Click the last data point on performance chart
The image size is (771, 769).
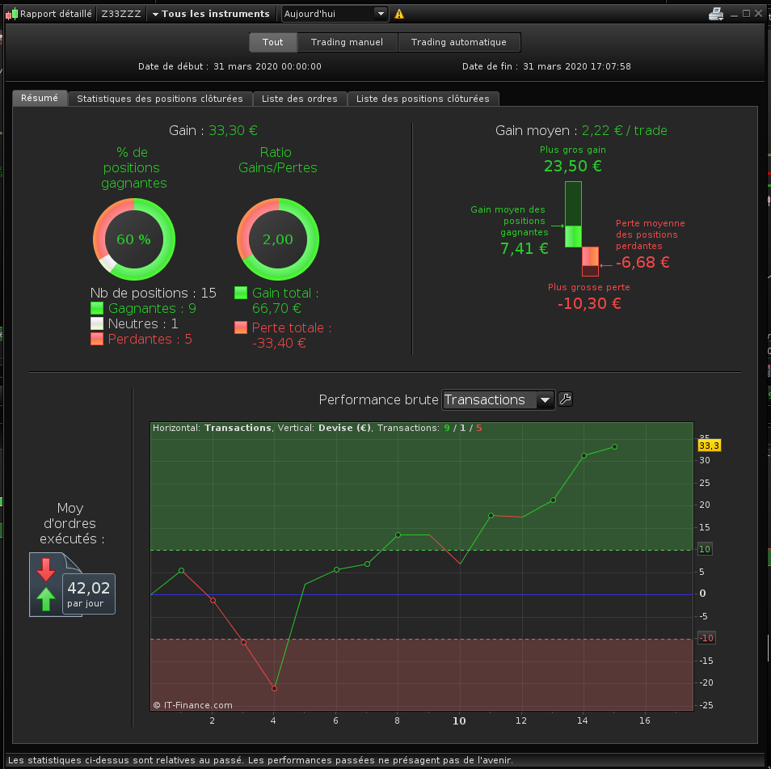[x=615, y=446]
